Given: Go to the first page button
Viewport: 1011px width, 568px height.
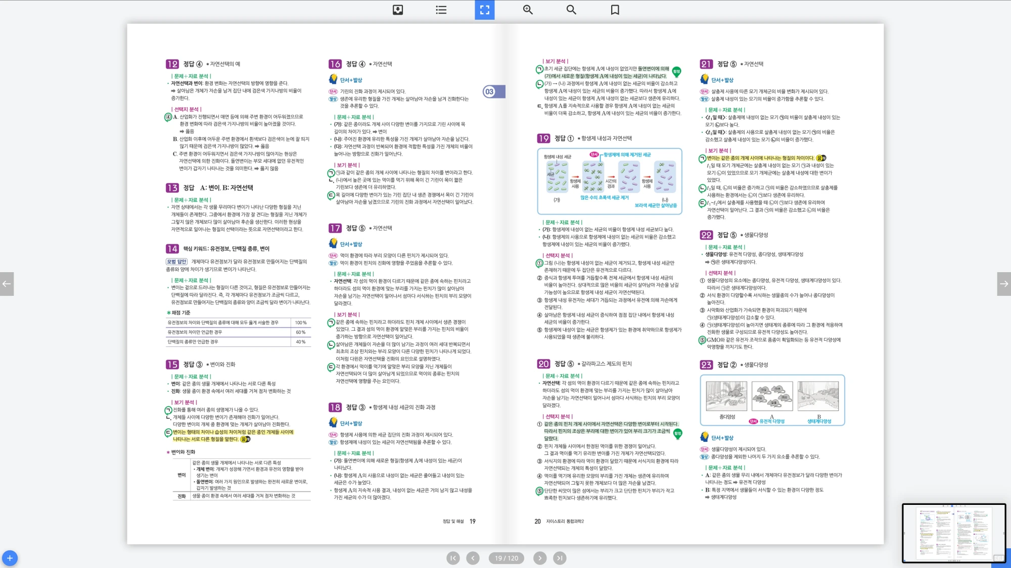Looking at the screenshot, I should tap(453, 558).
